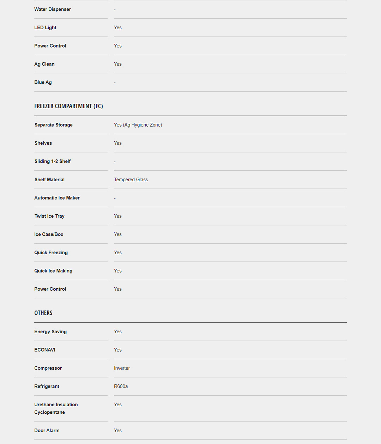Click the 'Tempered Glass' value text

(131, 180)
